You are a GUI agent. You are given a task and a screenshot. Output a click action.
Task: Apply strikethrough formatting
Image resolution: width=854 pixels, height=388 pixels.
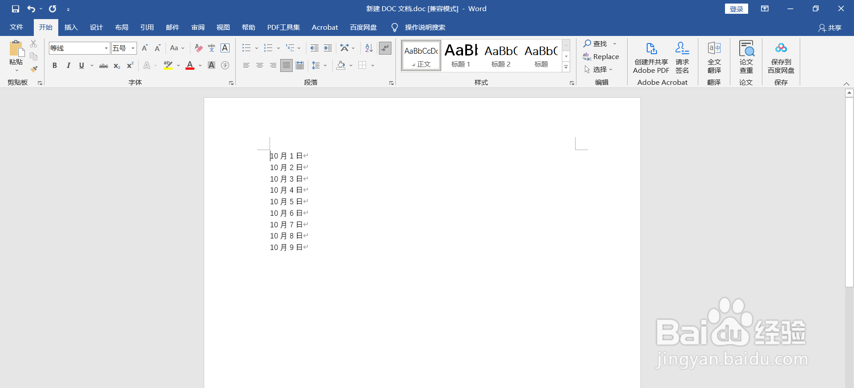(x=104, y=66)
